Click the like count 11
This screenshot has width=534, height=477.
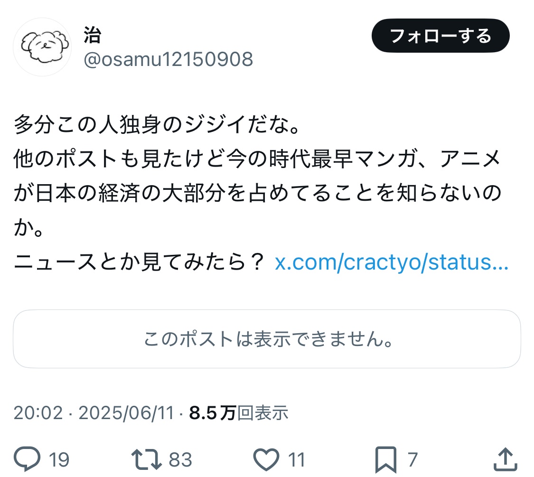297,459
